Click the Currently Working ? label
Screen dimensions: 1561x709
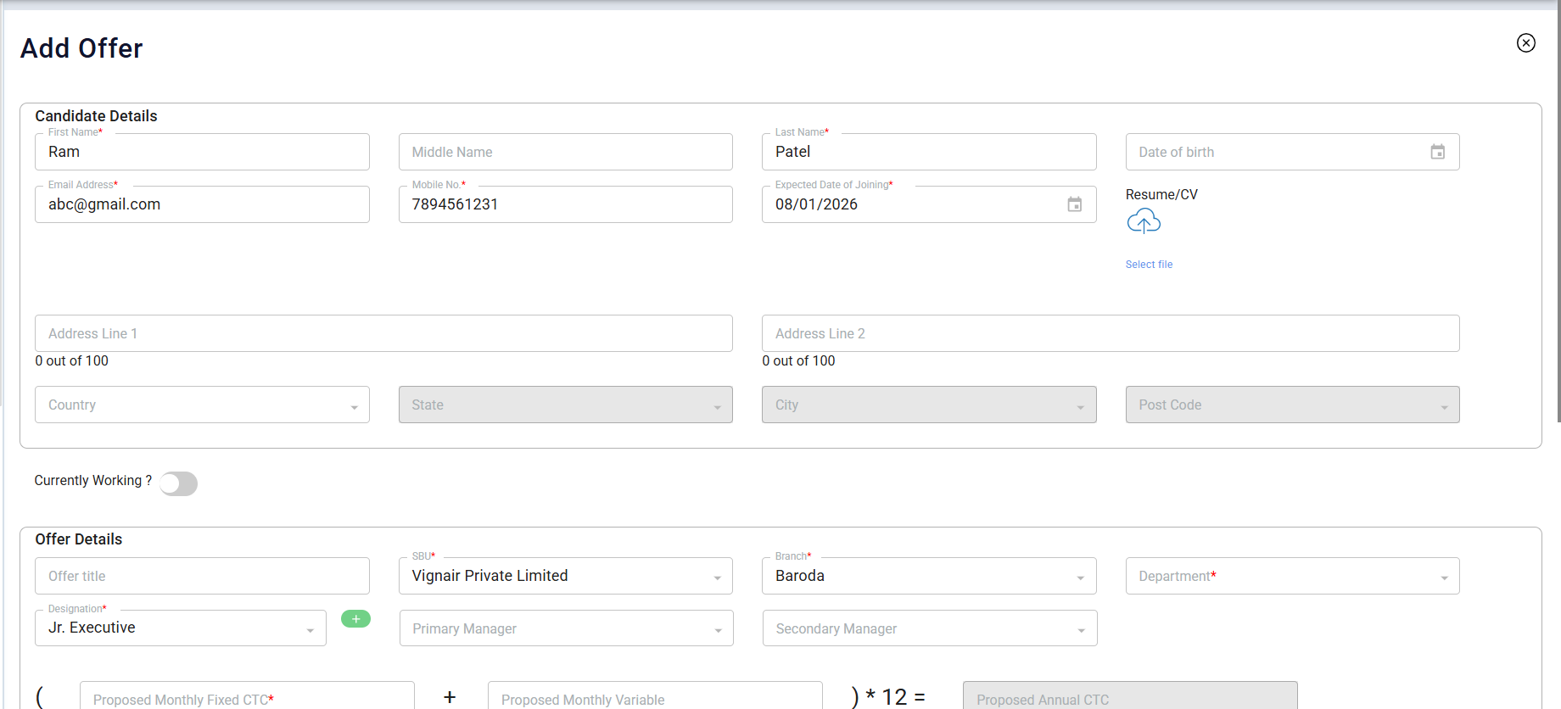[93, 480]
